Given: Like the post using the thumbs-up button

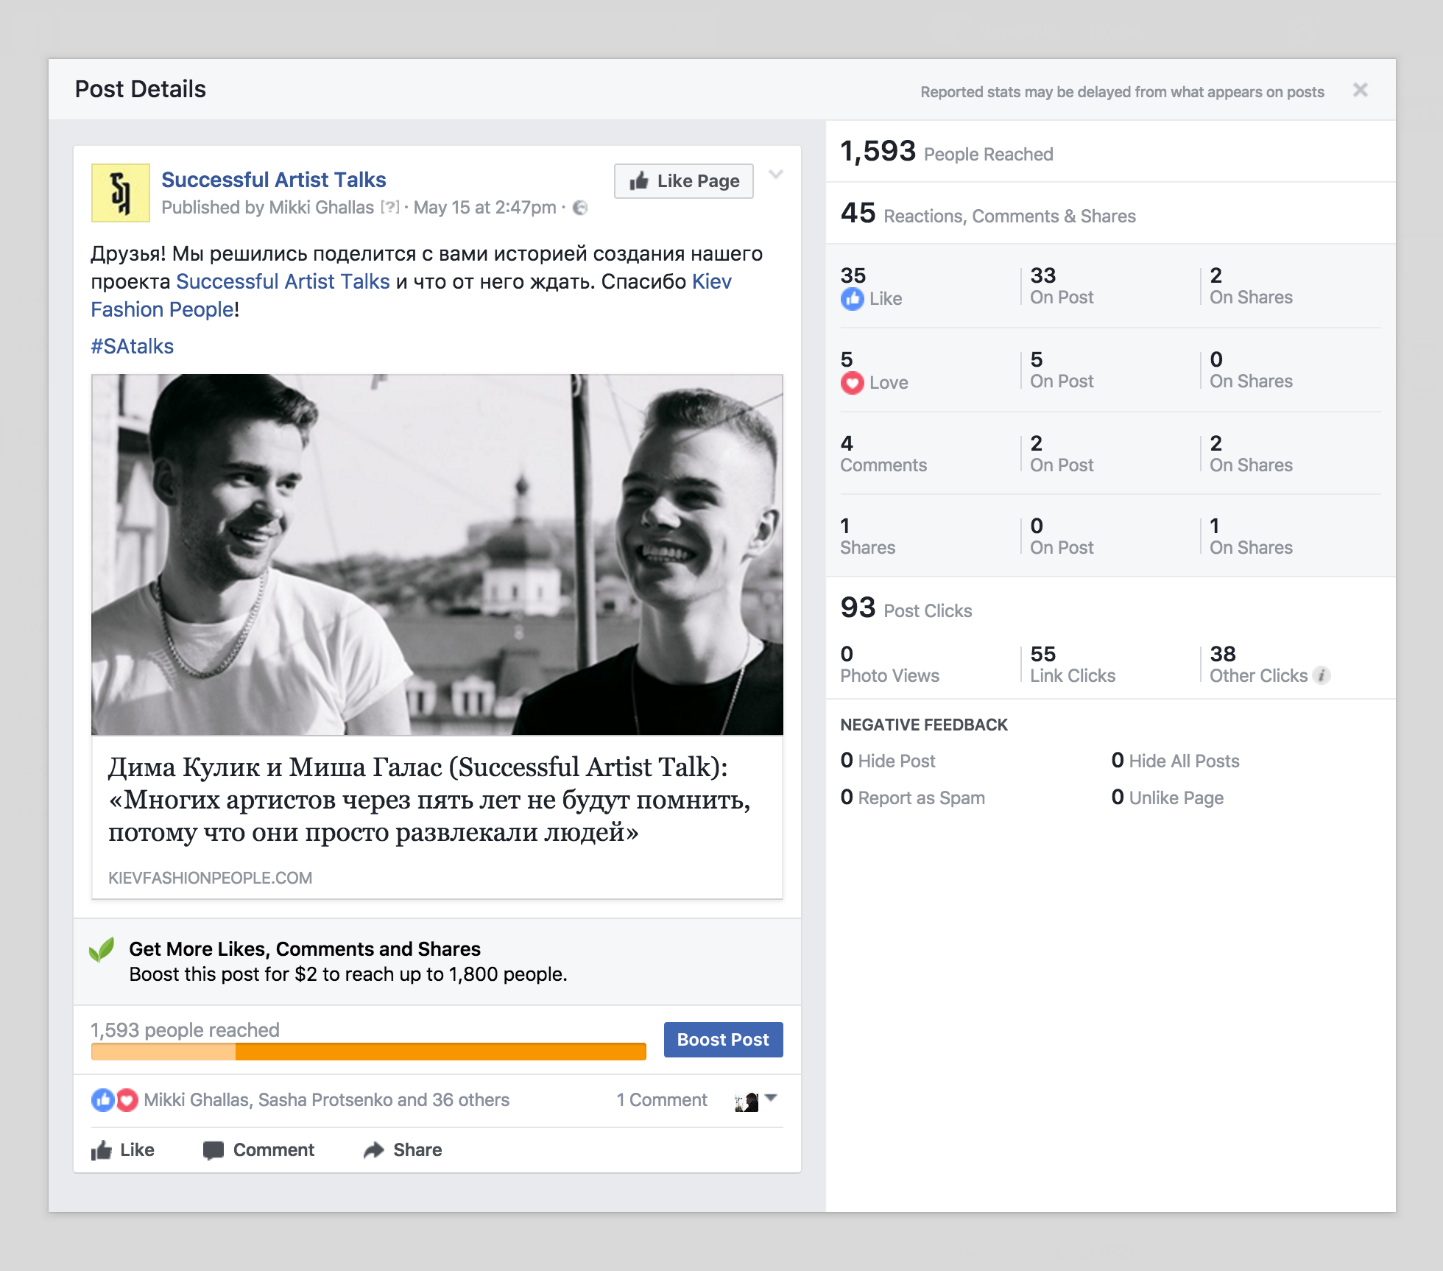Looking at the screenshot, I should (123, 1150).
